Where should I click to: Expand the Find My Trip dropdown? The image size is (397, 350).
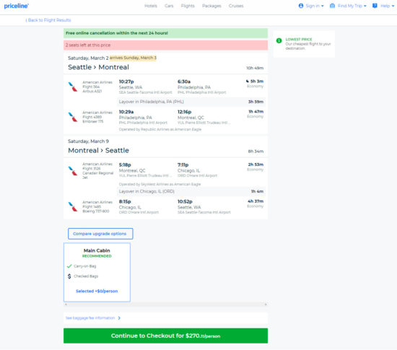click(348, 6)
